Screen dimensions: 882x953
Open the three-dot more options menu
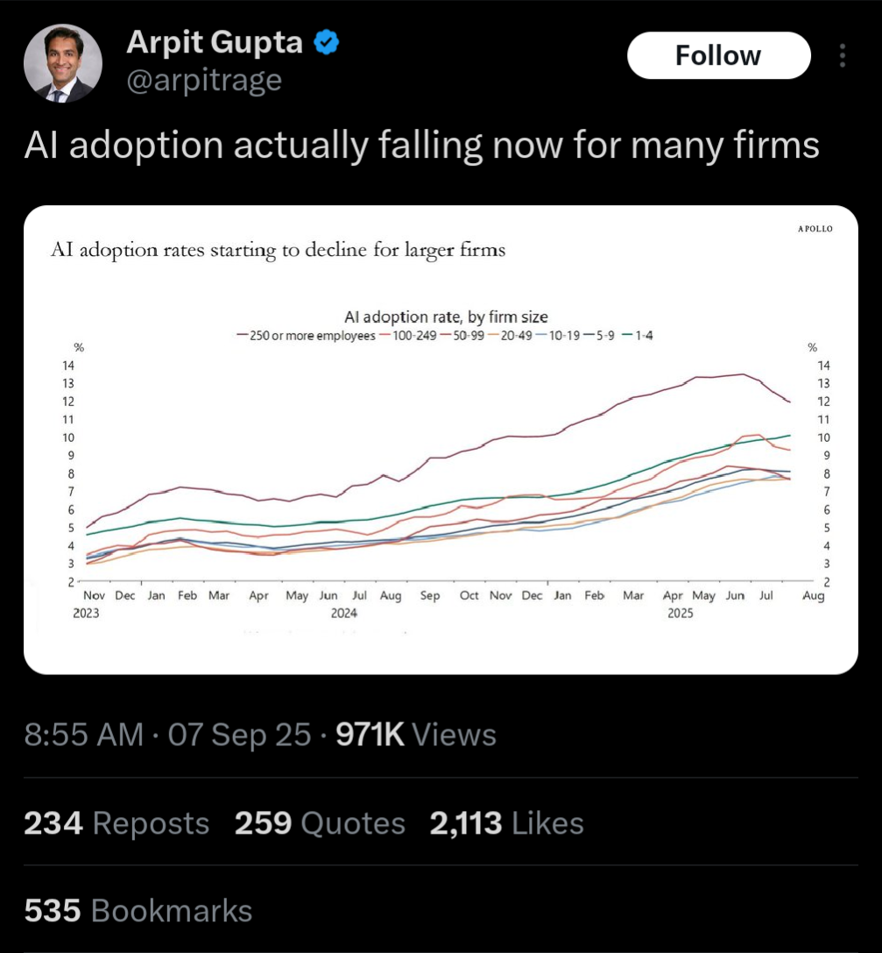point(843,56)
